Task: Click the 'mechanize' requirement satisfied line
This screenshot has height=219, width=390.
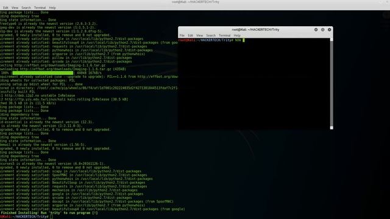Action: tap(69, 190)
